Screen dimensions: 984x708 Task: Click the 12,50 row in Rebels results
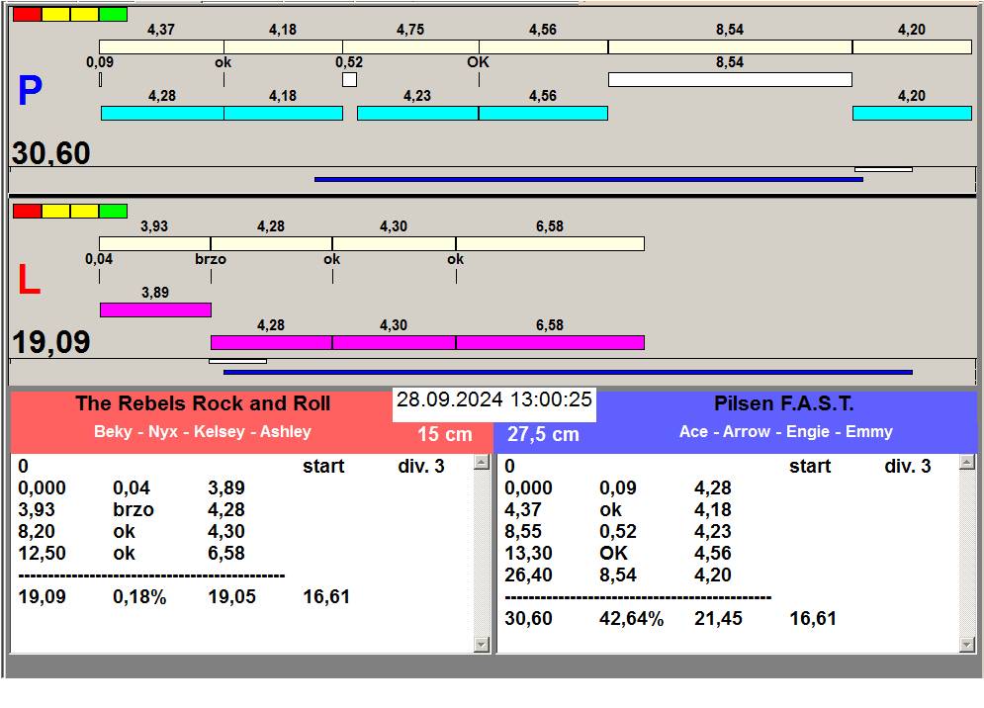click(132, 554)
